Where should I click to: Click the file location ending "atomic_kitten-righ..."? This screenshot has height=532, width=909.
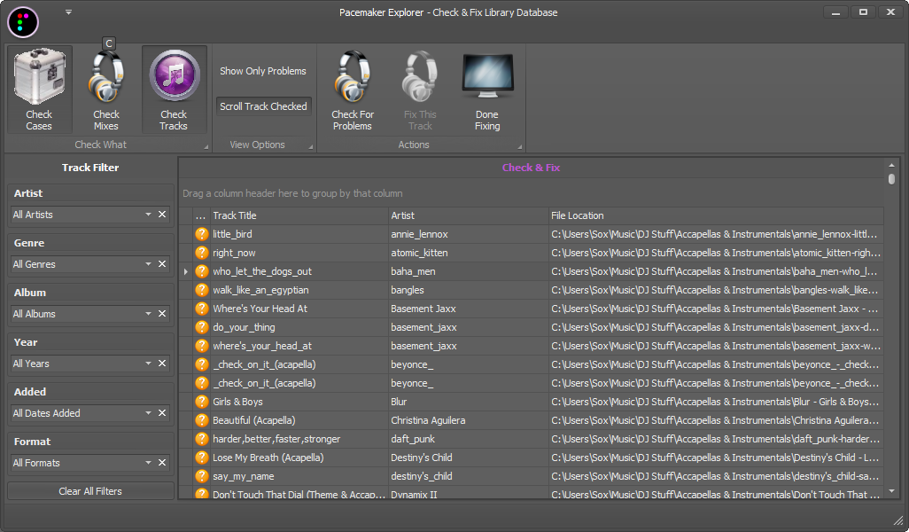tap(716, 253)
